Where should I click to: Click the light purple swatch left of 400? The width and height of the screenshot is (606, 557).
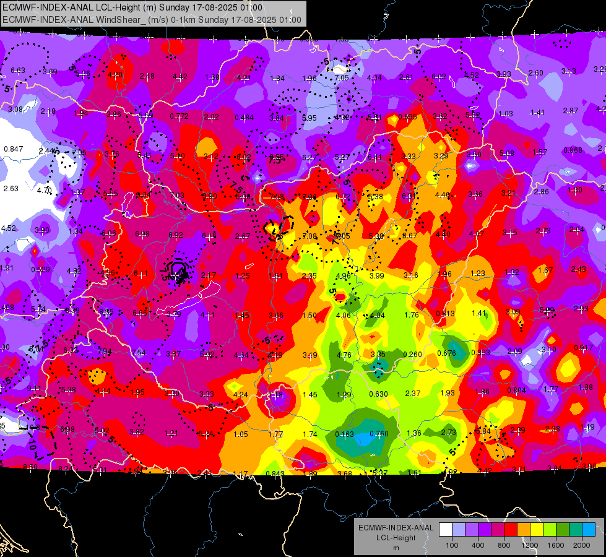(472, 530)
